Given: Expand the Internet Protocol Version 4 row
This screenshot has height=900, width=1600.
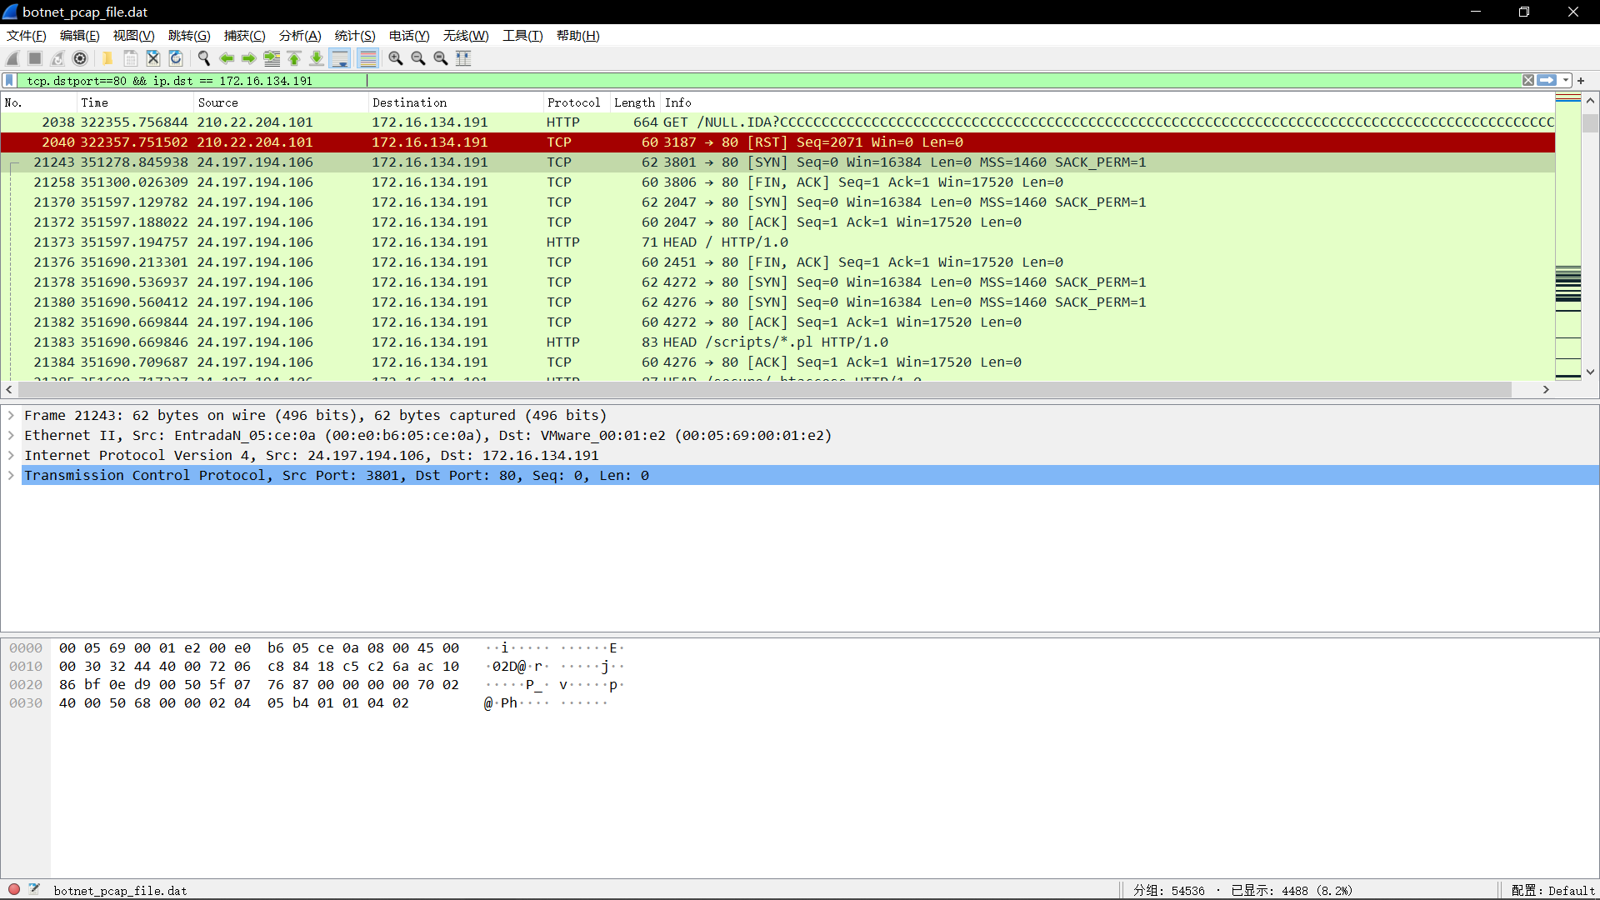Looking at the screenshot, I should tap(11, 455).
